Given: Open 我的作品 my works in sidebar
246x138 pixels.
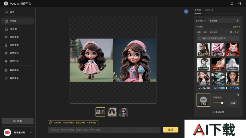Looking at the screenshot, I should click(18, 78).
